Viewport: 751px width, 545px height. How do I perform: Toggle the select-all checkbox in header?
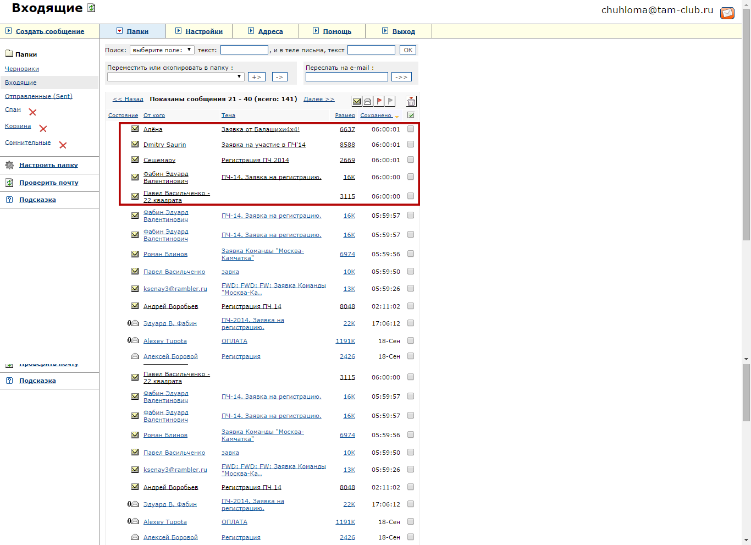(411, 115)
